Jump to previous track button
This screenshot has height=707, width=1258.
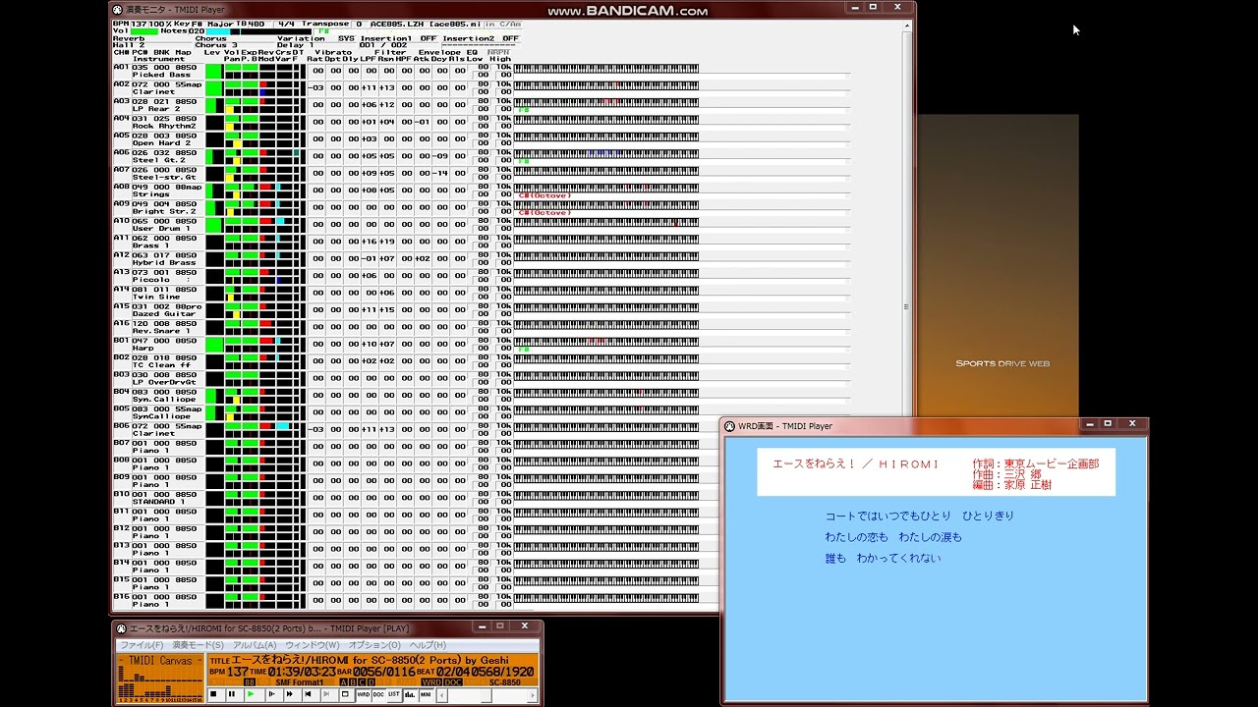click(308, 694)
